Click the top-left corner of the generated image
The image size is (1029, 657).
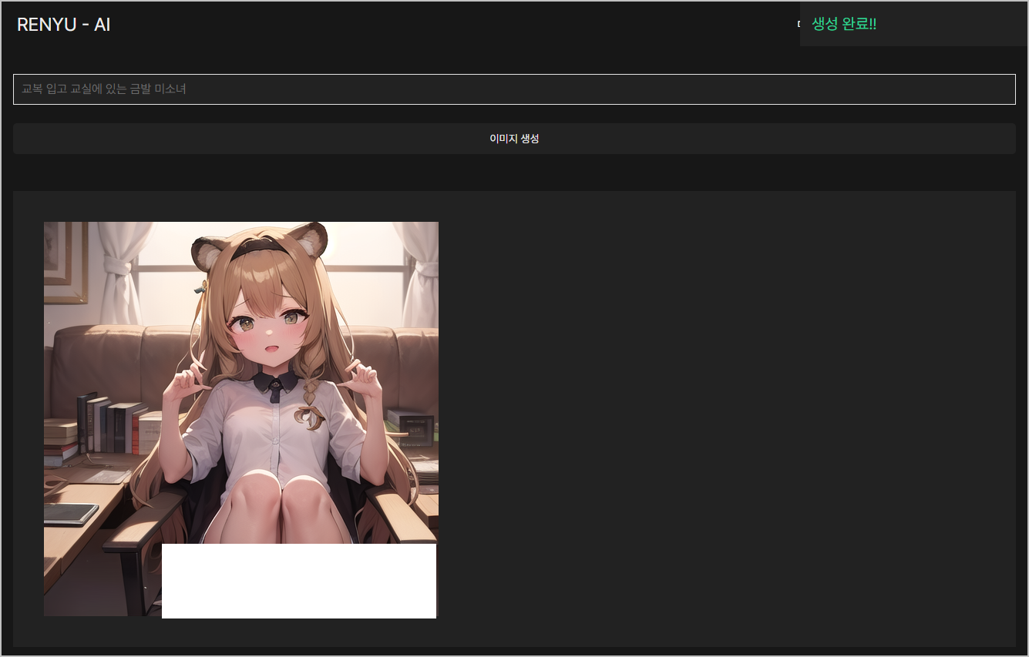click(x=46, y=224)
